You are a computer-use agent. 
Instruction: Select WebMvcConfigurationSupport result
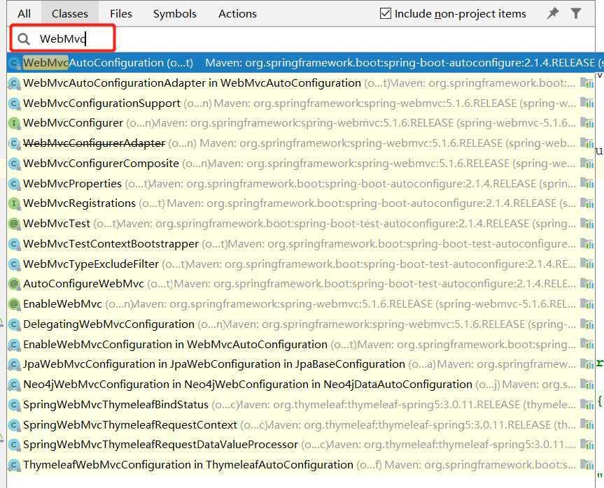pyautogui.click(x=301, y=103)
